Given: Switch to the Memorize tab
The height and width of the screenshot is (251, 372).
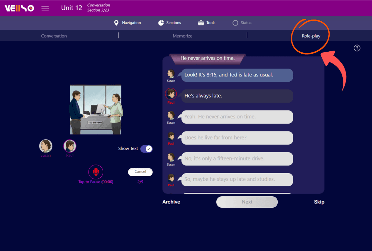Looking at the screenshot, I should [x=183, y=36].
